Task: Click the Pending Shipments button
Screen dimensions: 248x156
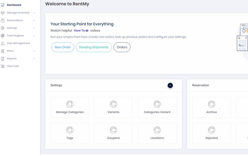Action: click(x=94, y=47)
